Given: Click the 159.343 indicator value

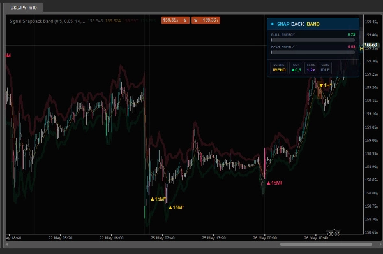Looking at the screenshot, I should click(95, 21).
